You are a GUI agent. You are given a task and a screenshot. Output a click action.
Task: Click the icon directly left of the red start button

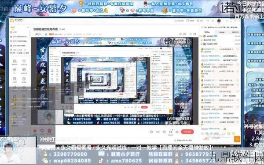click(177, 132)
